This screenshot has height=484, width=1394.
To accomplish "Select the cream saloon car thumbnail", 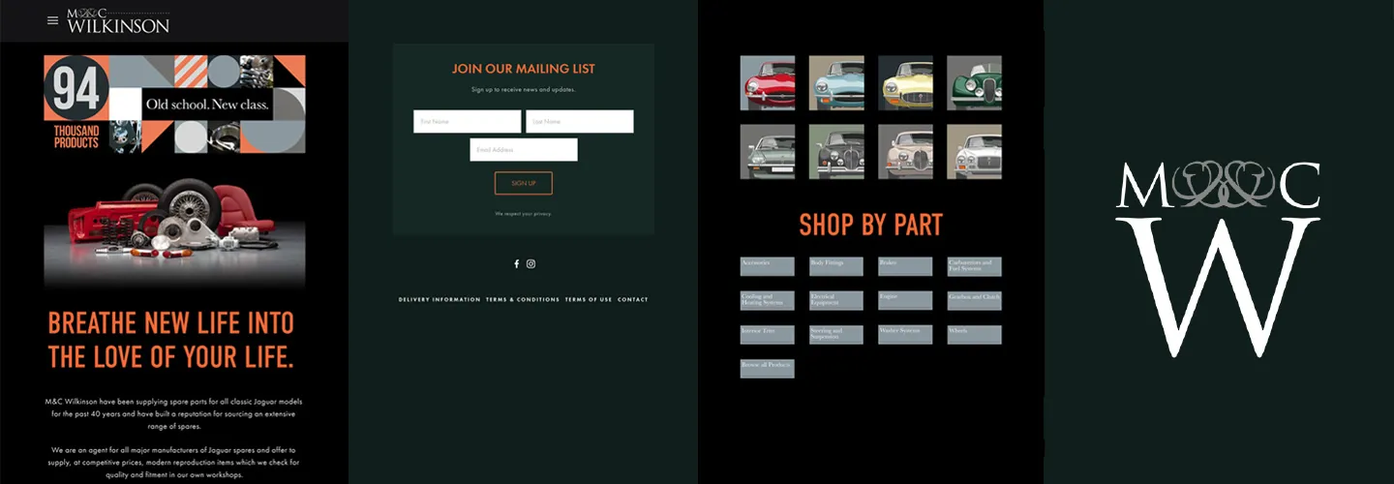I will 905,151.
